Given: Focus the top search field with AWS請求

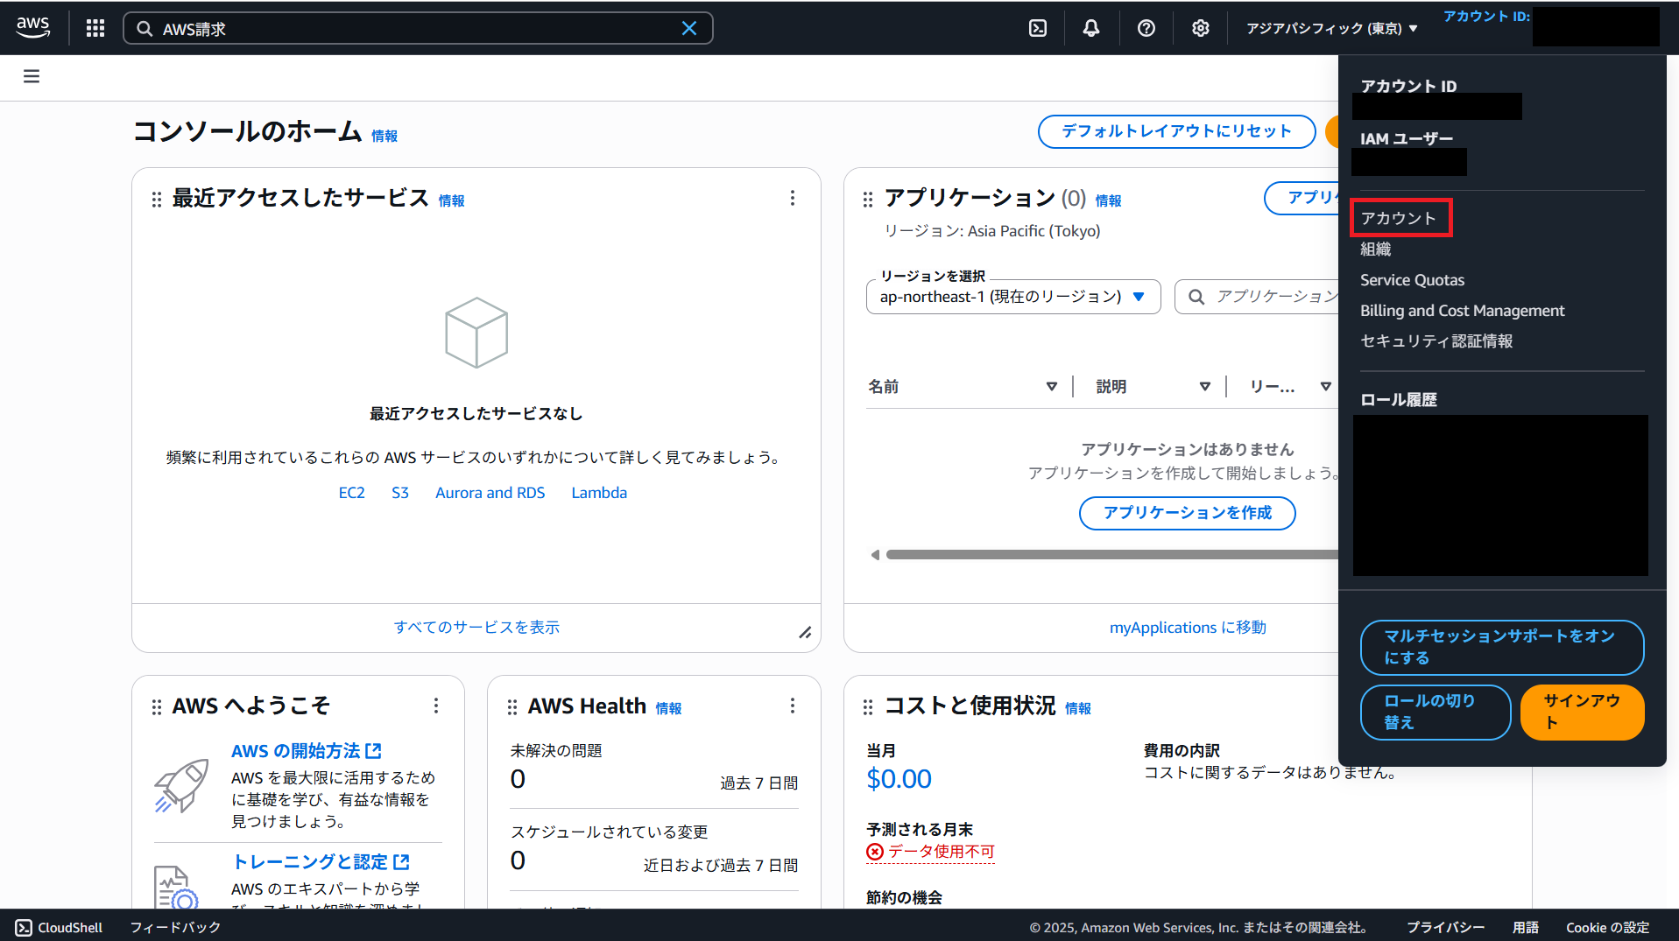Looking at the screenshot, I should (418, 29).
